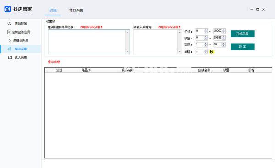Image resolution: width=275 pixels, height=168 pixels.
Task: Sort by the 价格 column header
Action: coord(251,70)
